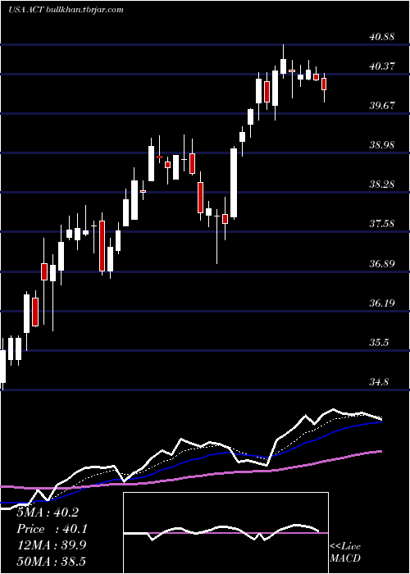Click the 34.8 price axis label
The image size is (410, 574).
379,382
